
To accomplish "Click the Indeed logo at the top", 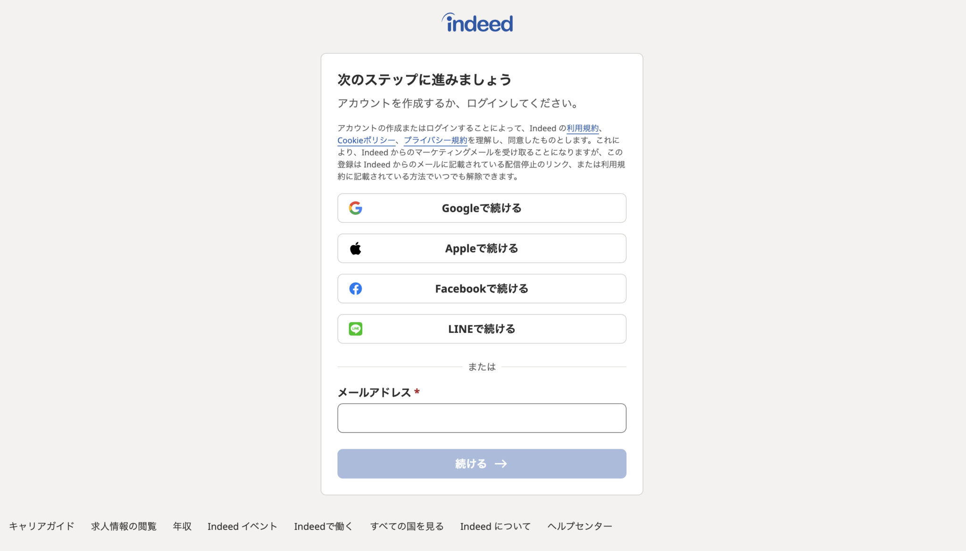I will pyautogui.click(x=477, y=22).
